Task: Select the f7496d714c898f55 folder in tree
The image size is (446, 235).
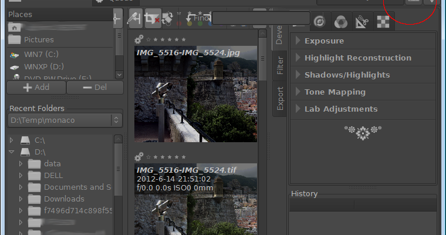Action: pyautogui.click(x=70, y=210)
